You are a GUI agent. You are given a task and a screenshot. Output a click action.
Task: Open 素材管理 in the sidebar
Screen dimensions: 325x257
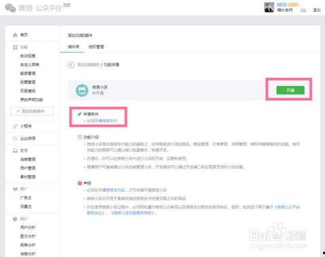(x=28, y=177)
